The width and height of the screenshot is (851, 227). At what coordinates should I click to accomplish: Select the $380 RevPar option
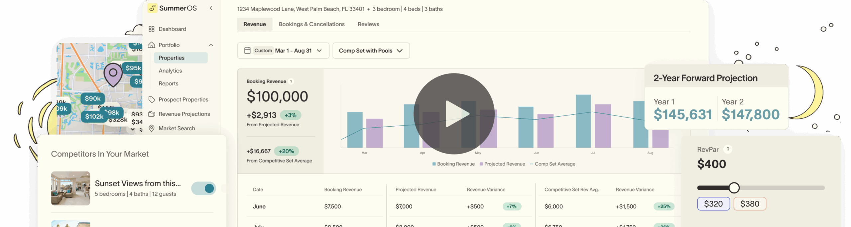(x=750, y=204)
